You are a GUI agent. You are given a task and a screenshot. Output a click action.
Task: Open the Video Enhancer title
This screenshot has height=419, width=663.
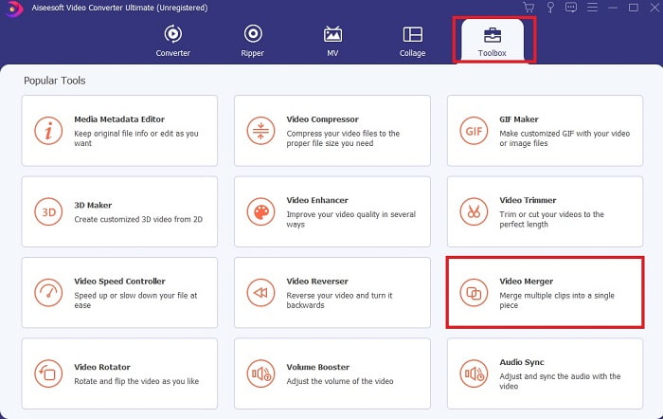coord(317,200)
